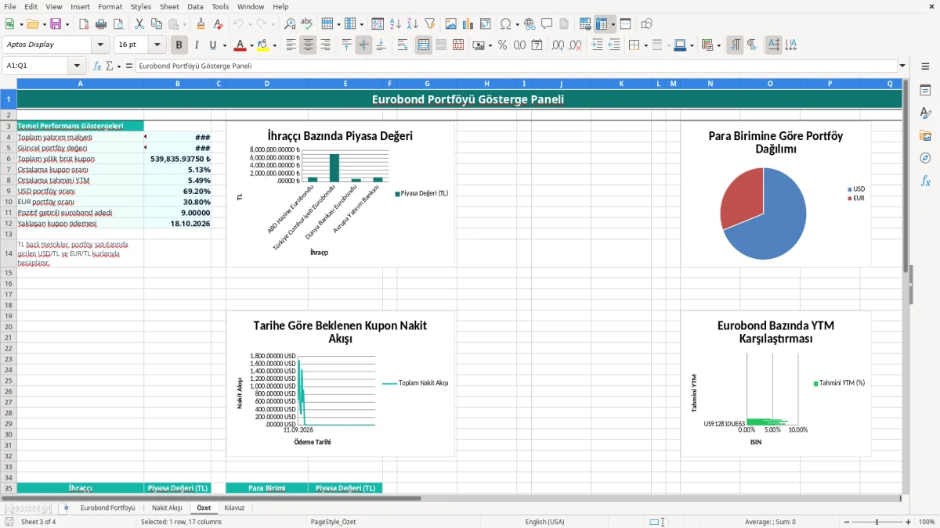Toggle Align Left

291,45
